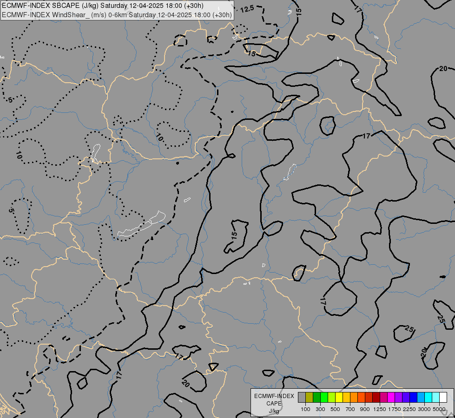The height and width of the screenshot is (418, 455).
Task: Click the 500 value on the CAPE legend
Action: pos(335,409)
